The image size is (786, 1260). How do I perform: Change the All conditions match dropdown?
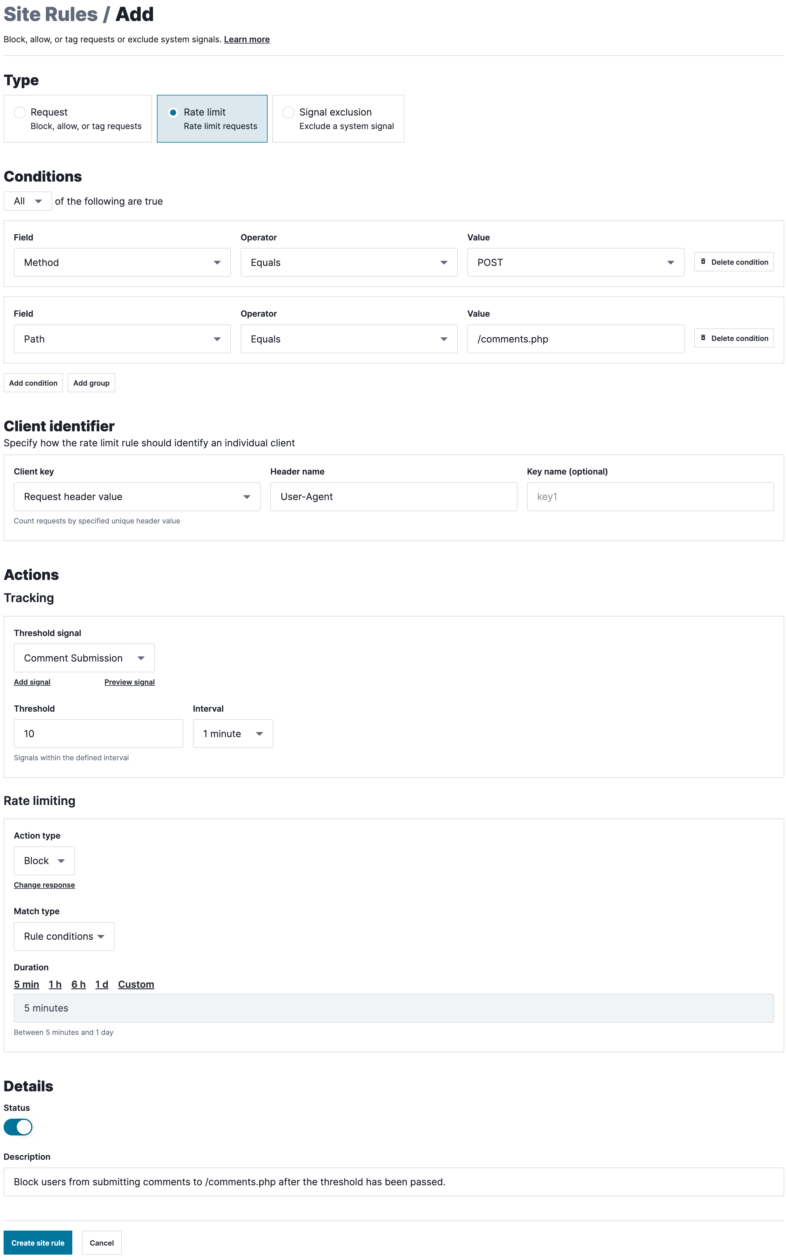pos(28,201)
